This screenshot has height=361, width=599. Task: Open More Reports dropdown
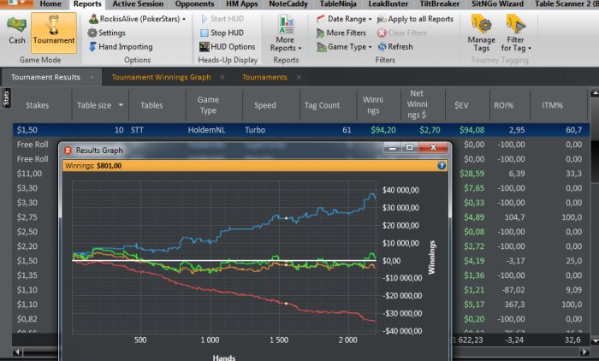[x=285, y=33]
